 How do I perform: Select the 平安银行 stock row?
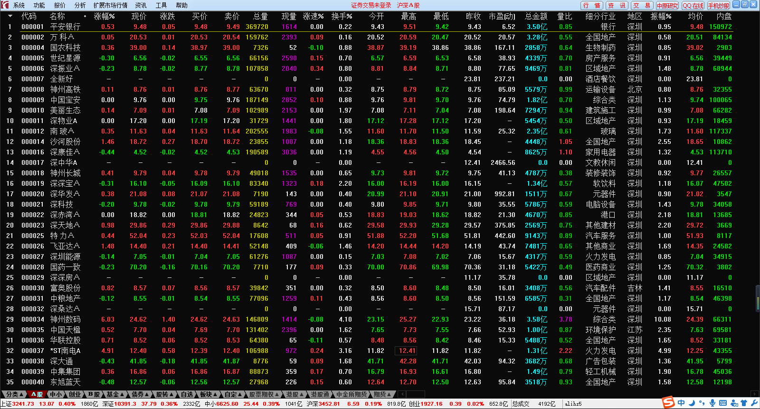[x=65, y=27]
